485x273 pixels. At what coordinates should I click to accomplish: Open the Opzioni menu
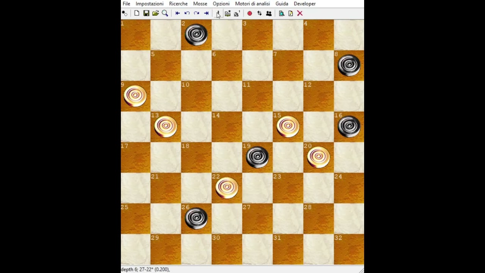[221, 4]
